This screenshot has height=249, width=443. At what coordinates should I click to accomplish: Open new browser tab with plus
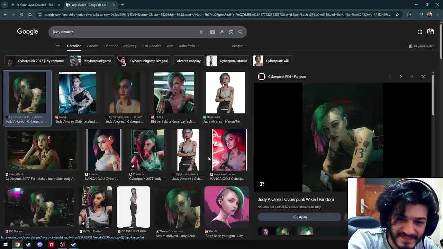coord(122,4)
